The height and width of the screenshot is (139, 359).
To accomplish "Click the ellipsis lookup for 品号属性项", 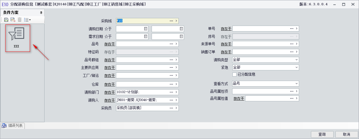I will [292, 91].
